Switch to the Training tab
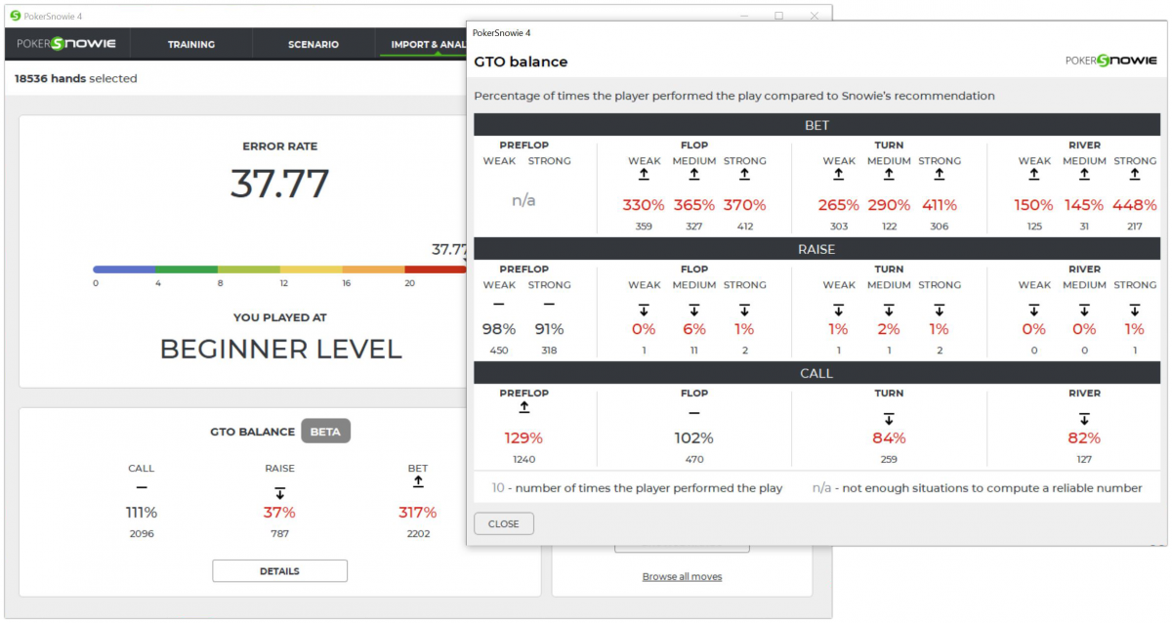The height and width of the screenshot is (623, 1172). coord(191,44)
